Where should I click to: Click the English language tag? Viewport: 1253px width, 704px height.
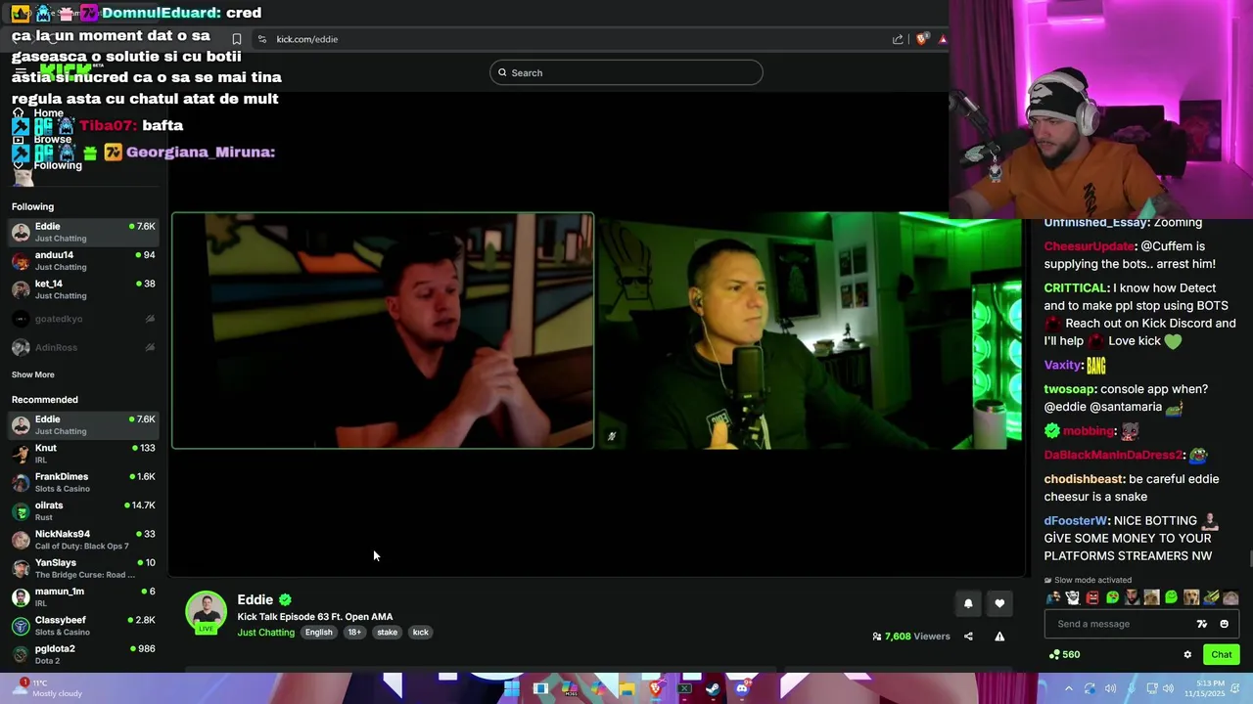click(318, 633)
